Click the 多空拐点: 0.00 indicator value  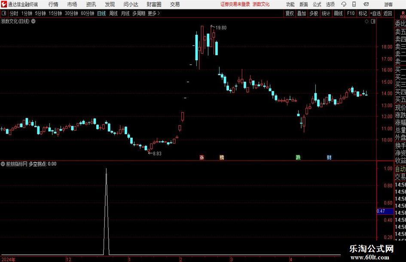click(43, 163)
